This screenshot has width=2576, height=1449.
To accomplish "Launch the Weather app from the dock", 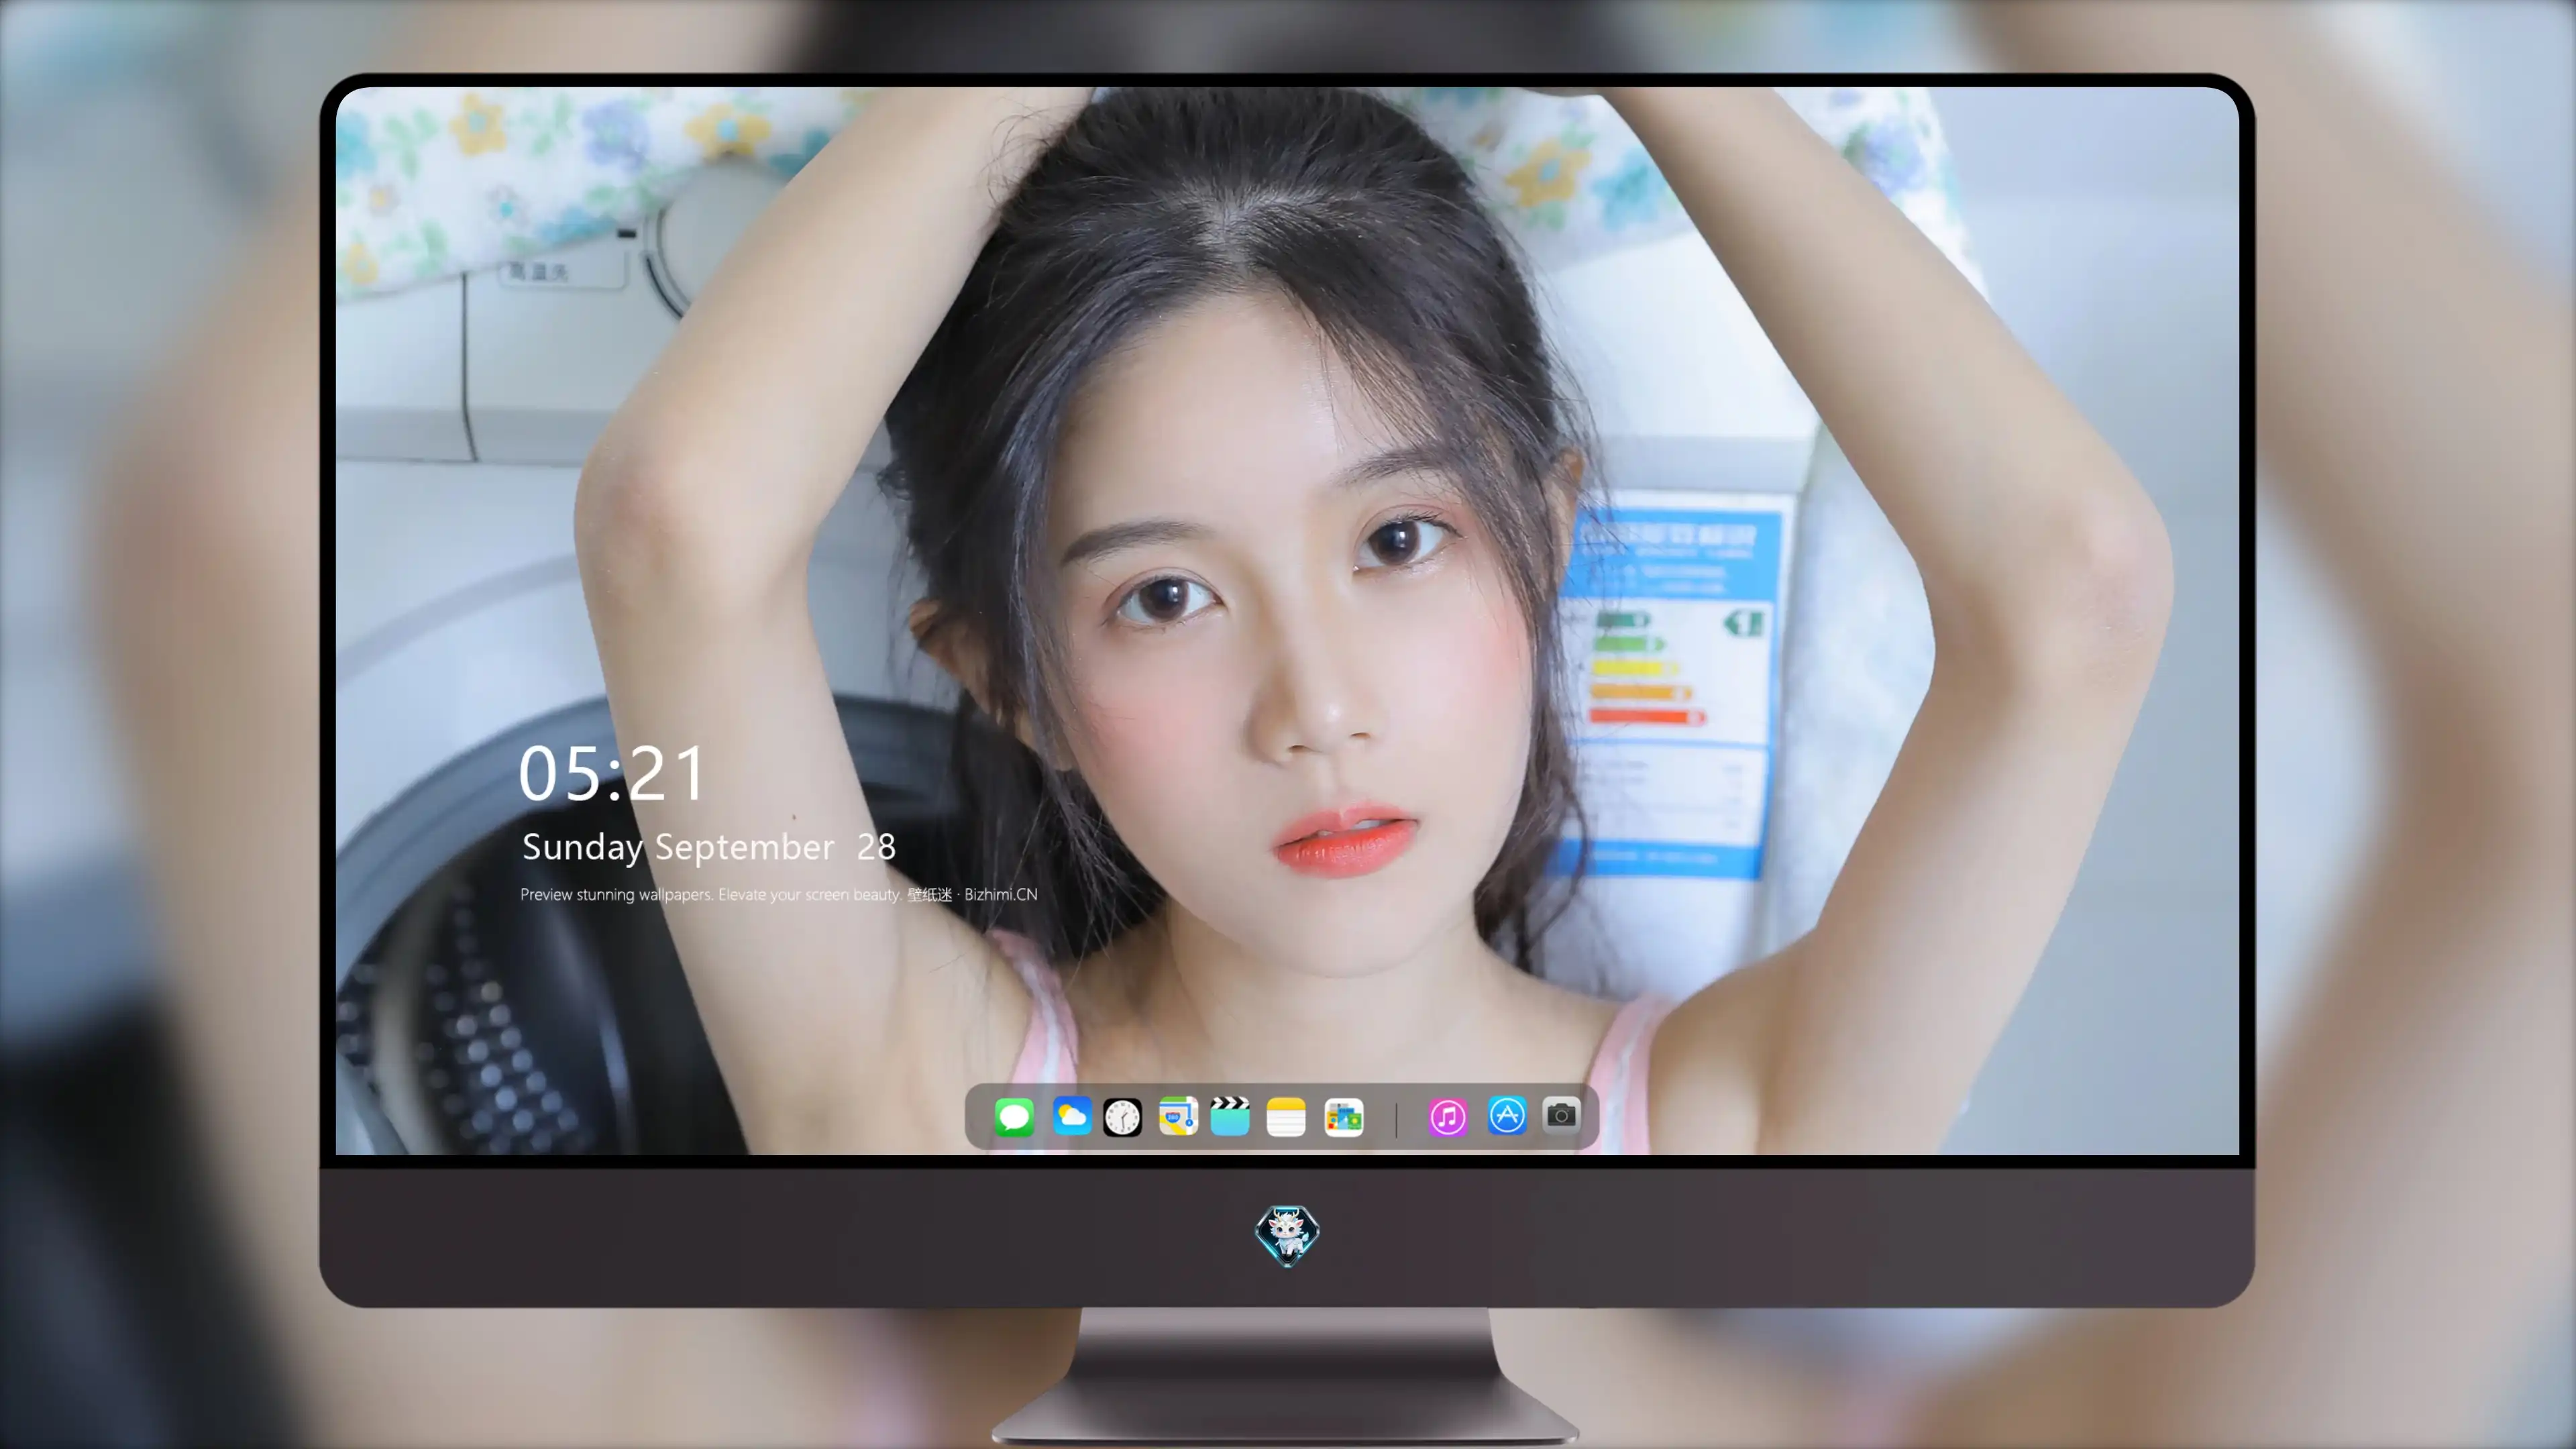I will 1072,1116.
